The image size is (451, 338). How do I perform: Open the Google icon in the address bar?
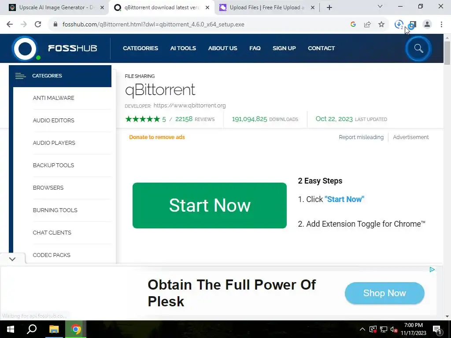pos(353,25)
